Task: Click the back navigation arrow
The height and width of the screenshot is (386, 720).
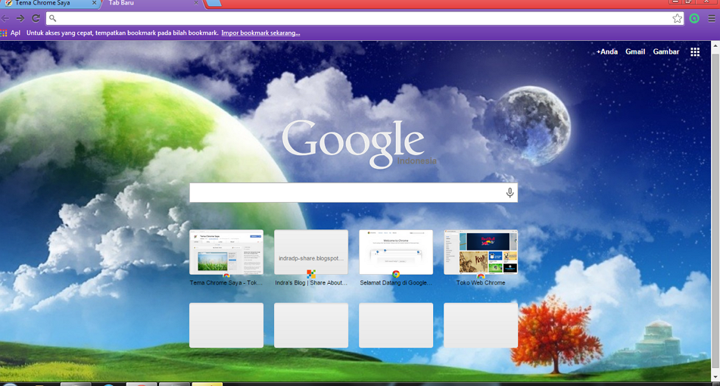Action: click(6, 18)
